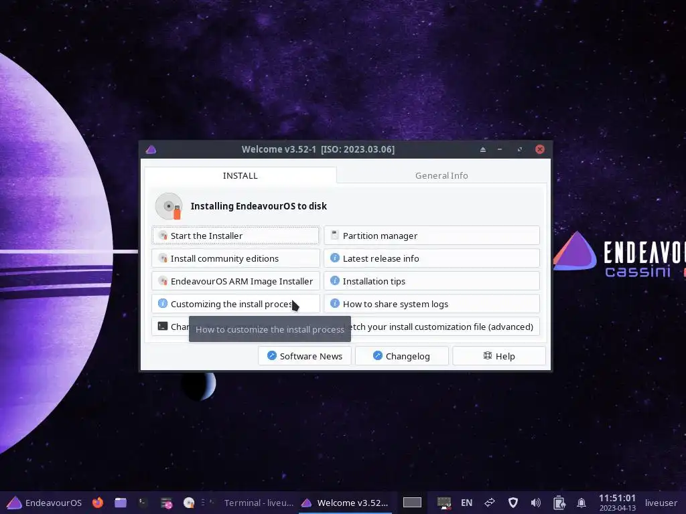The width and height of the screenshot is (686, 514).
Task: Click the workspace switcher in panel
Action: coord(412,503)
